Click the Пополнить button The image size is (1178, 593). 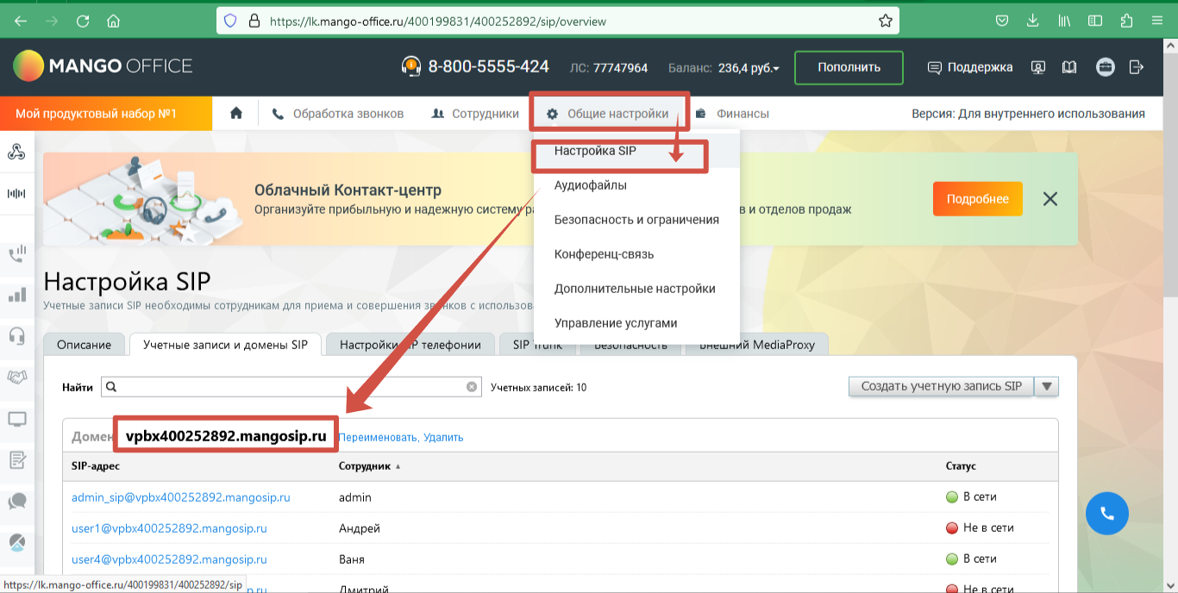click(849, 67)
